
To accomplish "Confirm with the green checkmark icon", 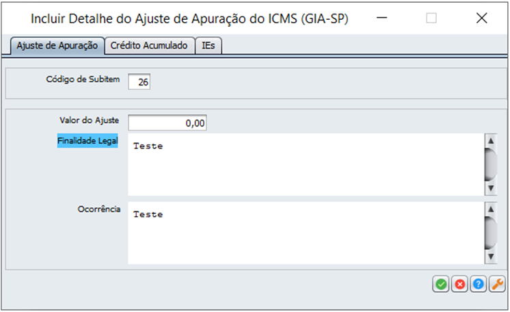I will (441, 284).
